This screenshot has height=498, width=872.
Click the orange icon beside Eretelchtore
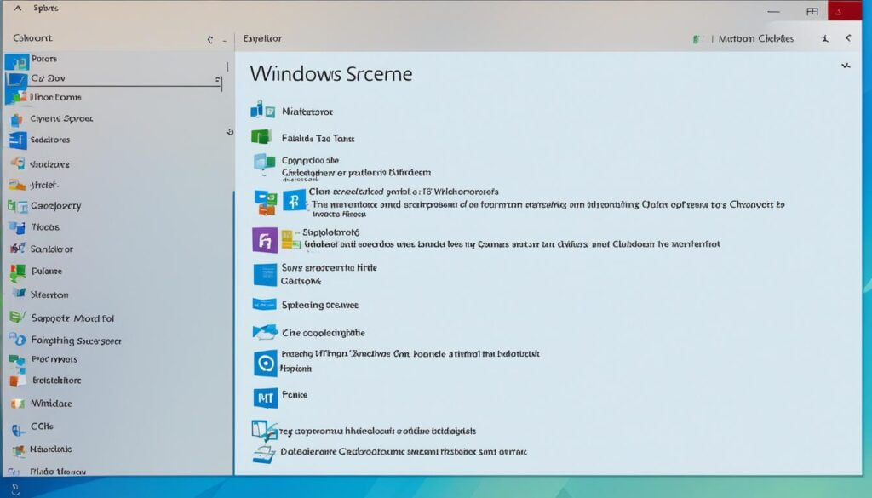click(18, 381)
